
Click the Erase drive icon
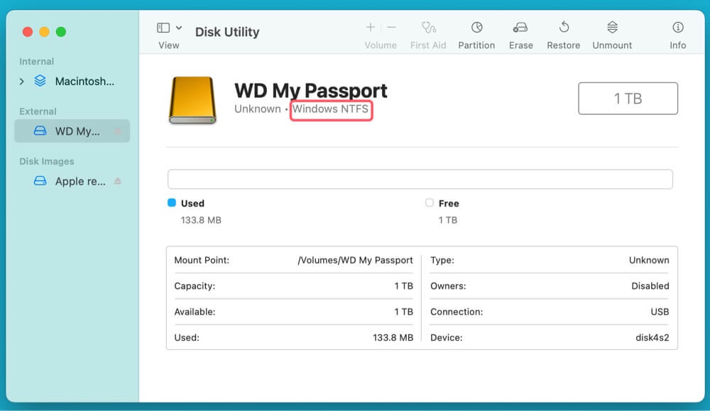click(x=520, y=28)
